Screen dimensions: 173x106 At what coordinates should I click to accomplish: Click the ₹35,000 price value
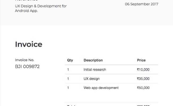tap(143, 79)
